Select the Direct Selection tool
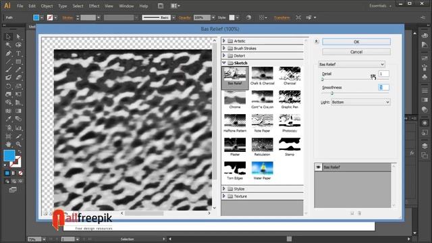The height and width of the screenshot is (243, 432). (18, 36)
